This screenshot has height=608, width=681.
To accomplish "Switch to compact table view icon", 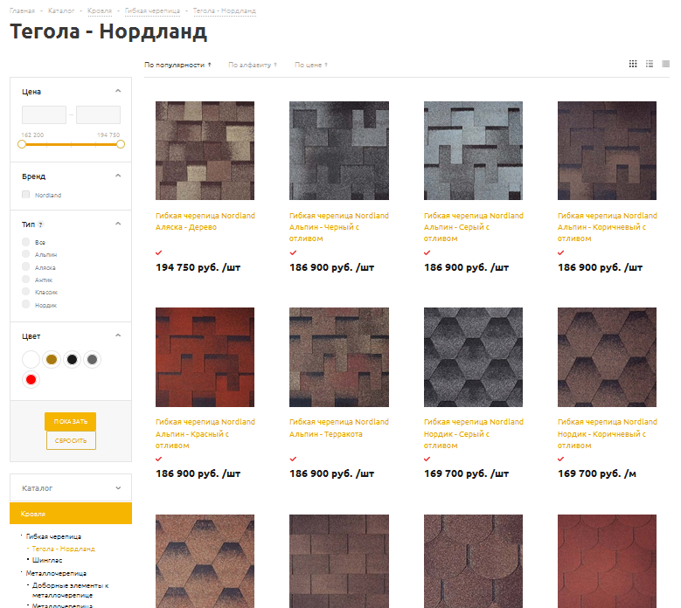I will pos(665,64).
